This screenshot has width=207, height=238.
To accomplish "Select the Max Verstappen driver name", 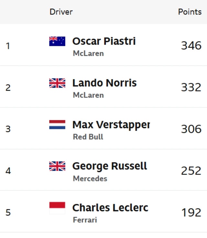I will click(111, 124).
